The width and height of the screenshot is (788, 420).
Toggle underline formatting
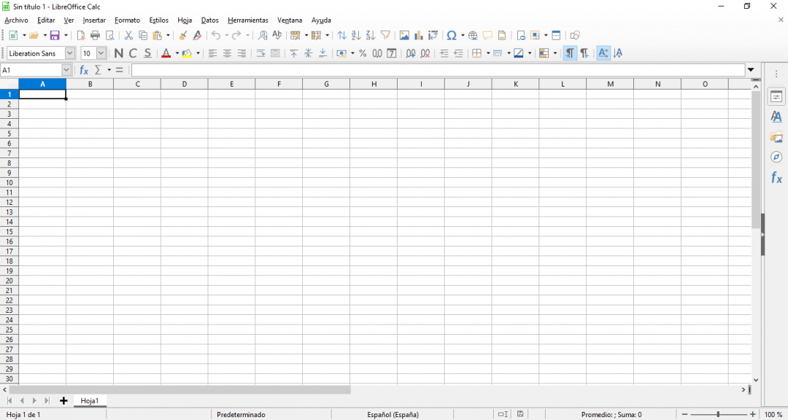(x=147, y=52)
